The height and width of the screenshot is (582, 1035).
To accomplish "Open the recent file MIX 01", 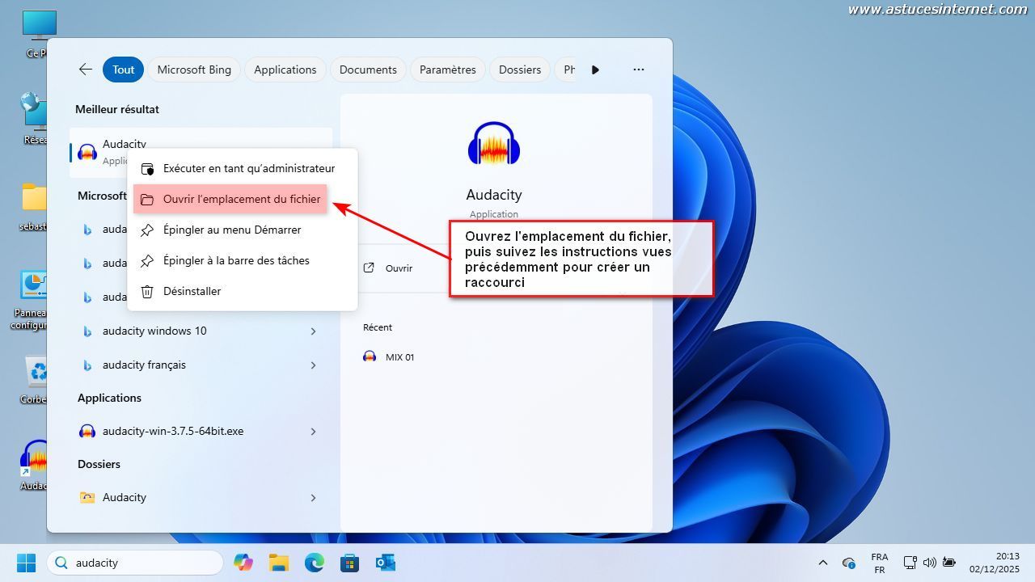I will [x=399, y=357].
